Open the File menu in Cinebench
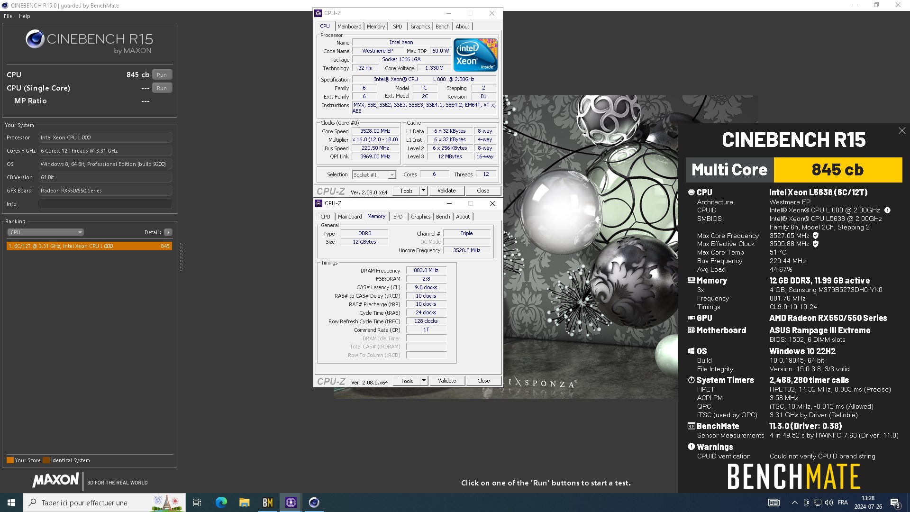 [x=8, y=16]
